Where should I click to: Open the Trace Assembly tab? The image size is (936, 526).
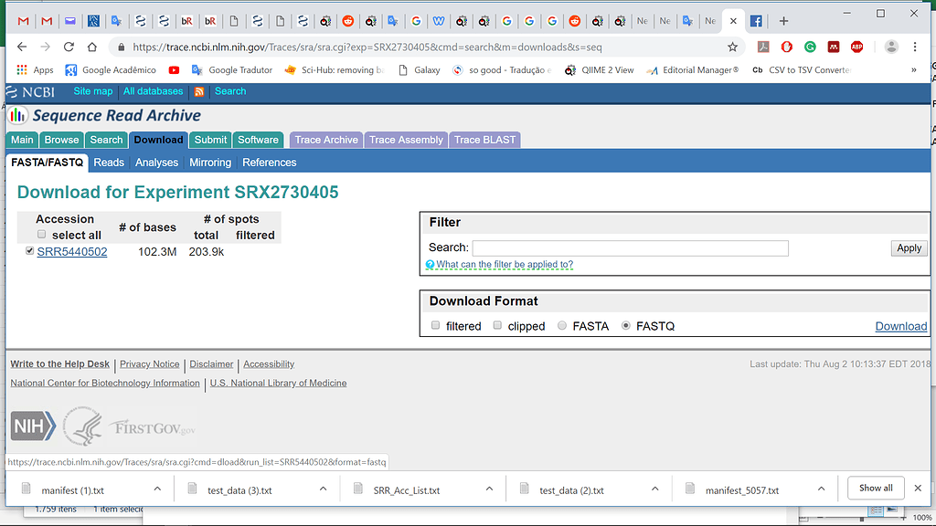click(x=406, y=140)
